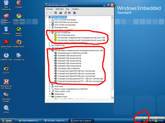
Task: Select the 'Процессоры' tree label
Action: 59,94
